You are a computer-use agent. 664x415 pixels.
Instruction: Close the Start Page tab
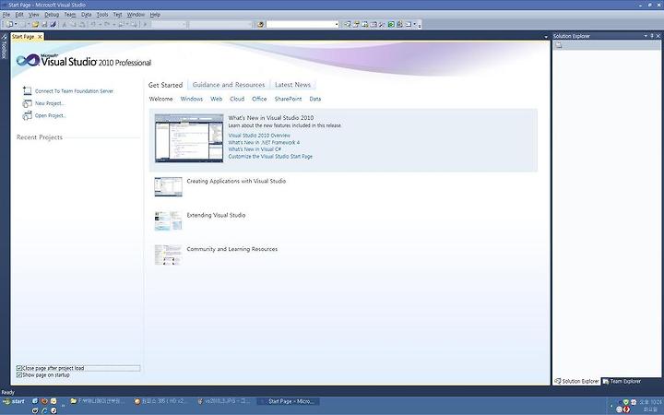tap(40, 37)
